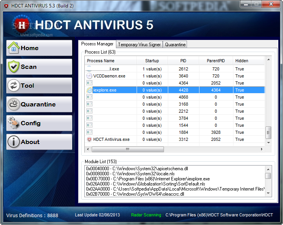Select module locale.nls line
The height and width of the screenshot is (225, 283).
130,174
